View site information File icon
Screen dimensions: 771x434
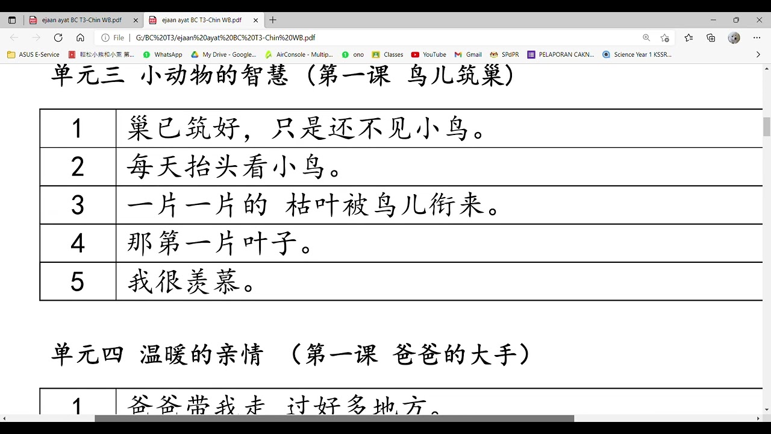(113, 37)
